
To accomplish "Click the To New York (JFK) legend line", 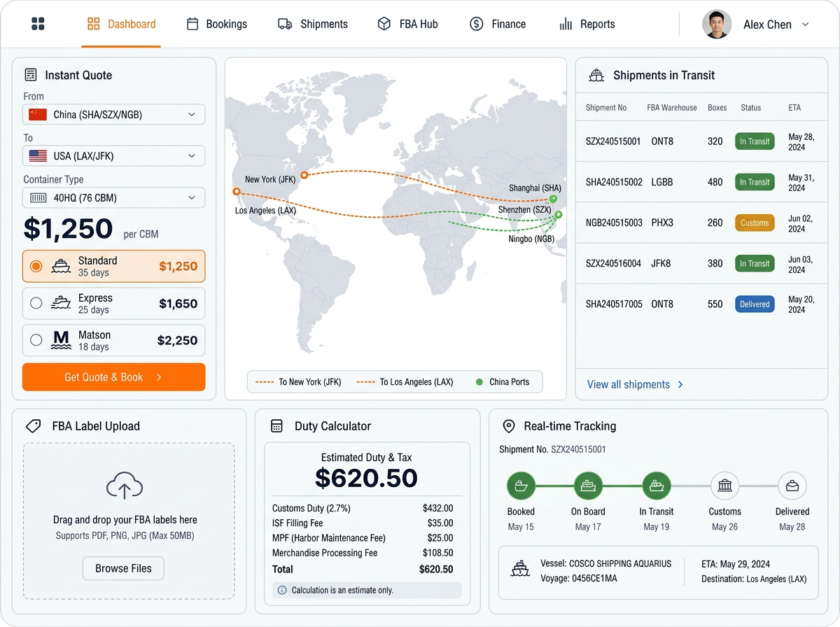I will (x=265, y=382).
